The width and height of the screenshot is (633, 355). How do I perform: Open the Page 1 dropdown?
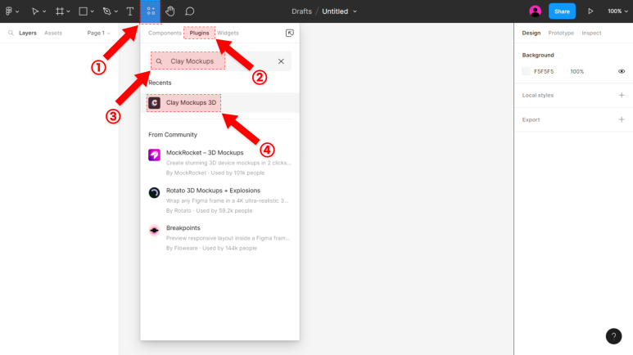(x=98, y=33)
